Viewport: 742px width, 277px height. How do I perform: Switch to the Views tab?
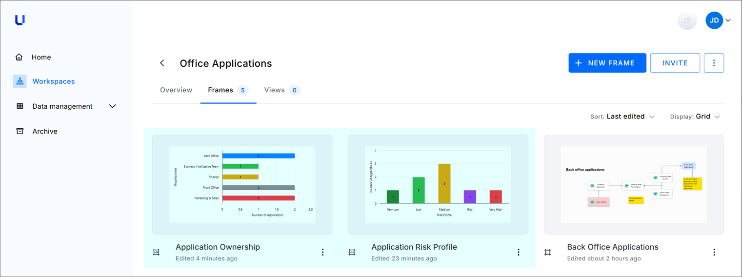[282, 90]
